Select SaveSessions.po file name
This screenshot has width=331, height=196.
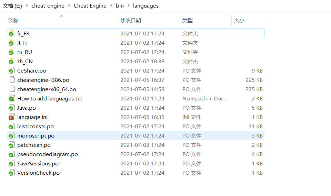tap(38, 163)
